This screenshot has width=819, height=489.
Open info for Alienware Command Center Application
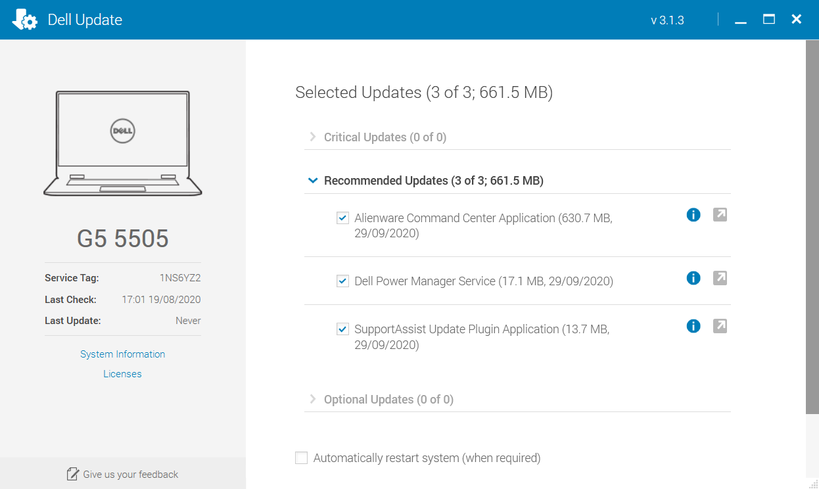(x=693, y=215)
